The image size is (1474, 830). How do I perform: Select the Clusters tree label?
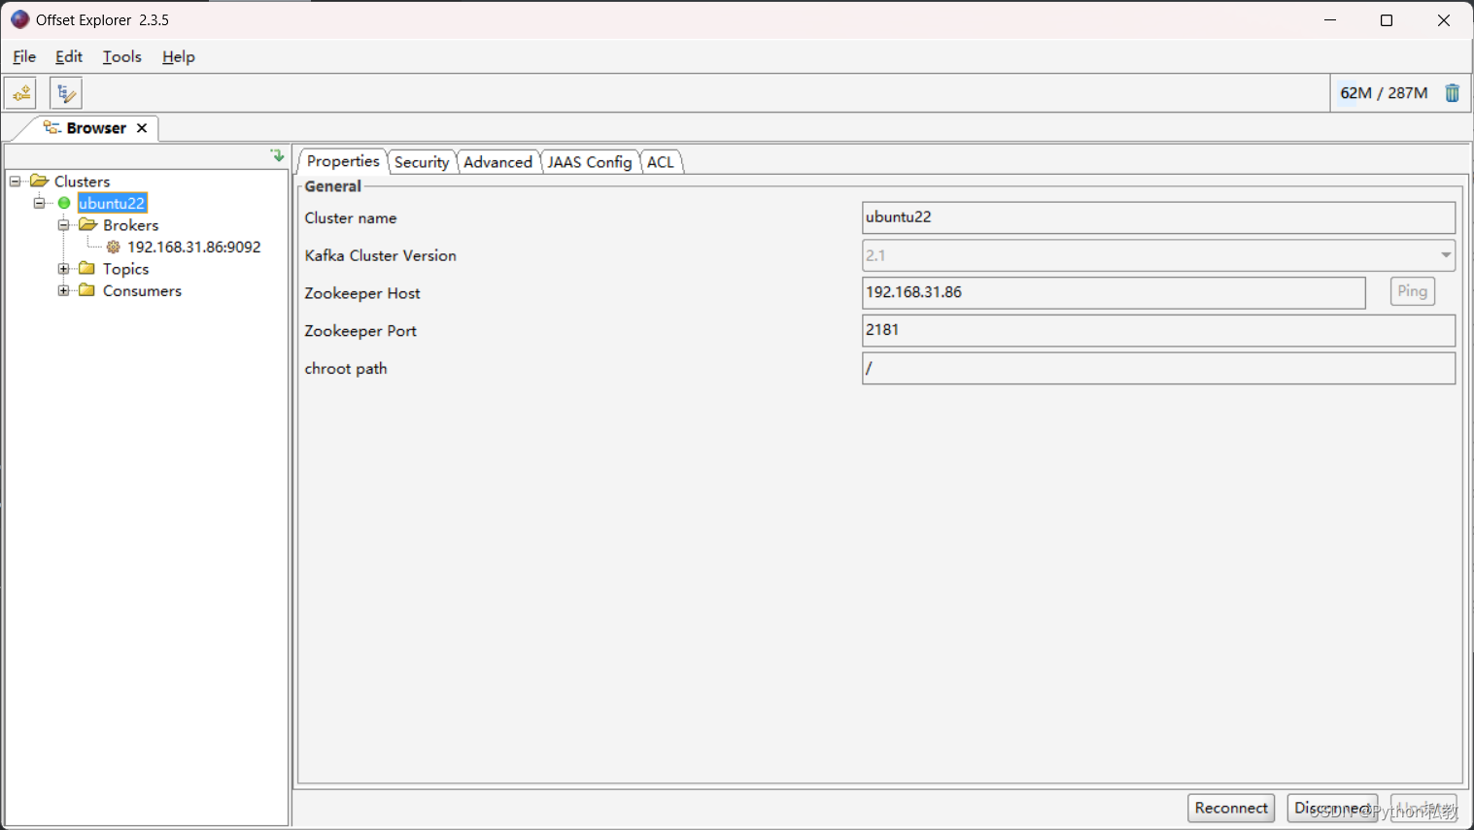tap(82, 182)
